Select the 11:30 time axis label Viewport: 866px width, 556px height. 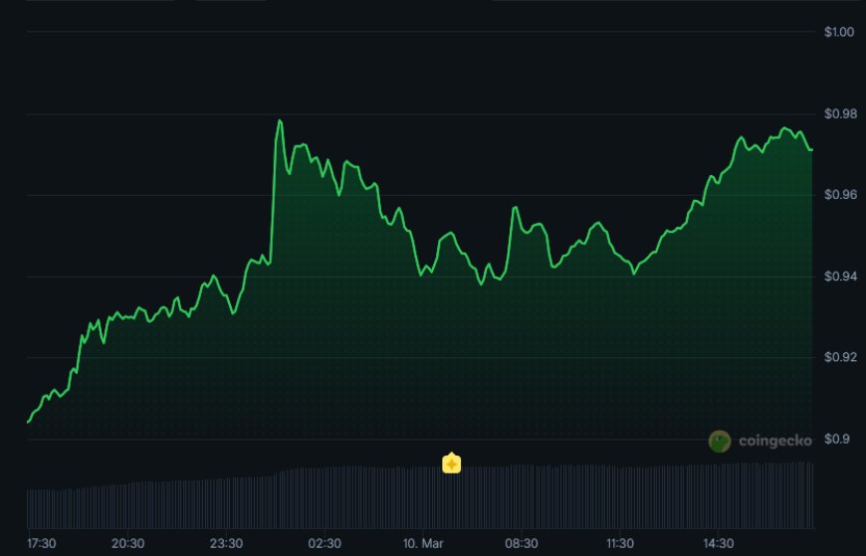619,543
